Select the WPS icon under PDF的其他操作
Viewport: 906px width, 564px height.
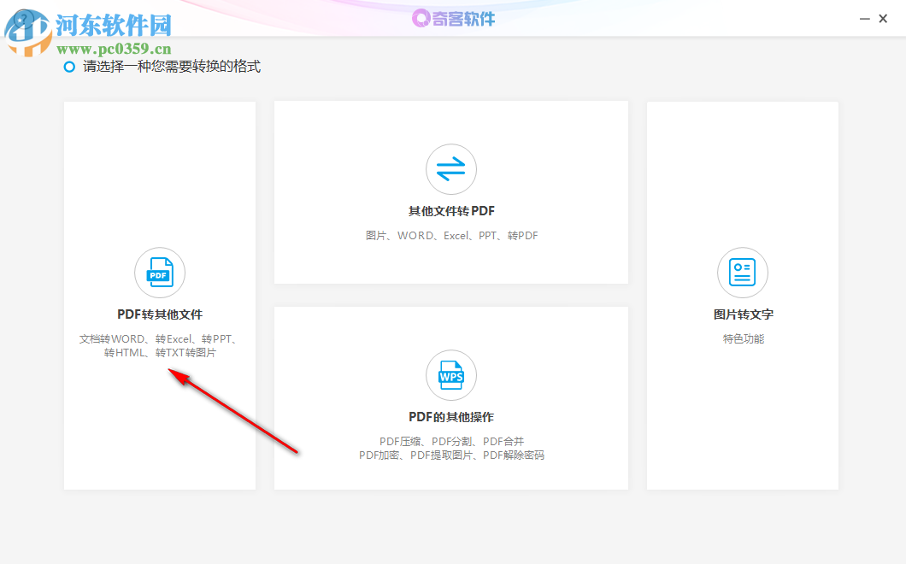(450, 374)
